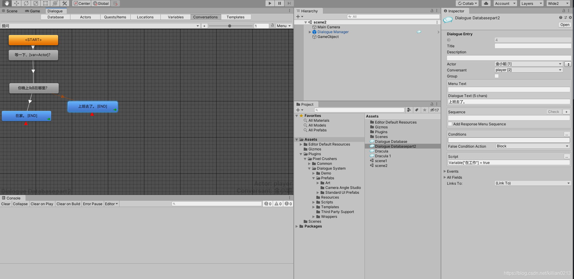Add a new conversation with plus
Viewport: 574px width, 279px height.
tap(204, 26)
